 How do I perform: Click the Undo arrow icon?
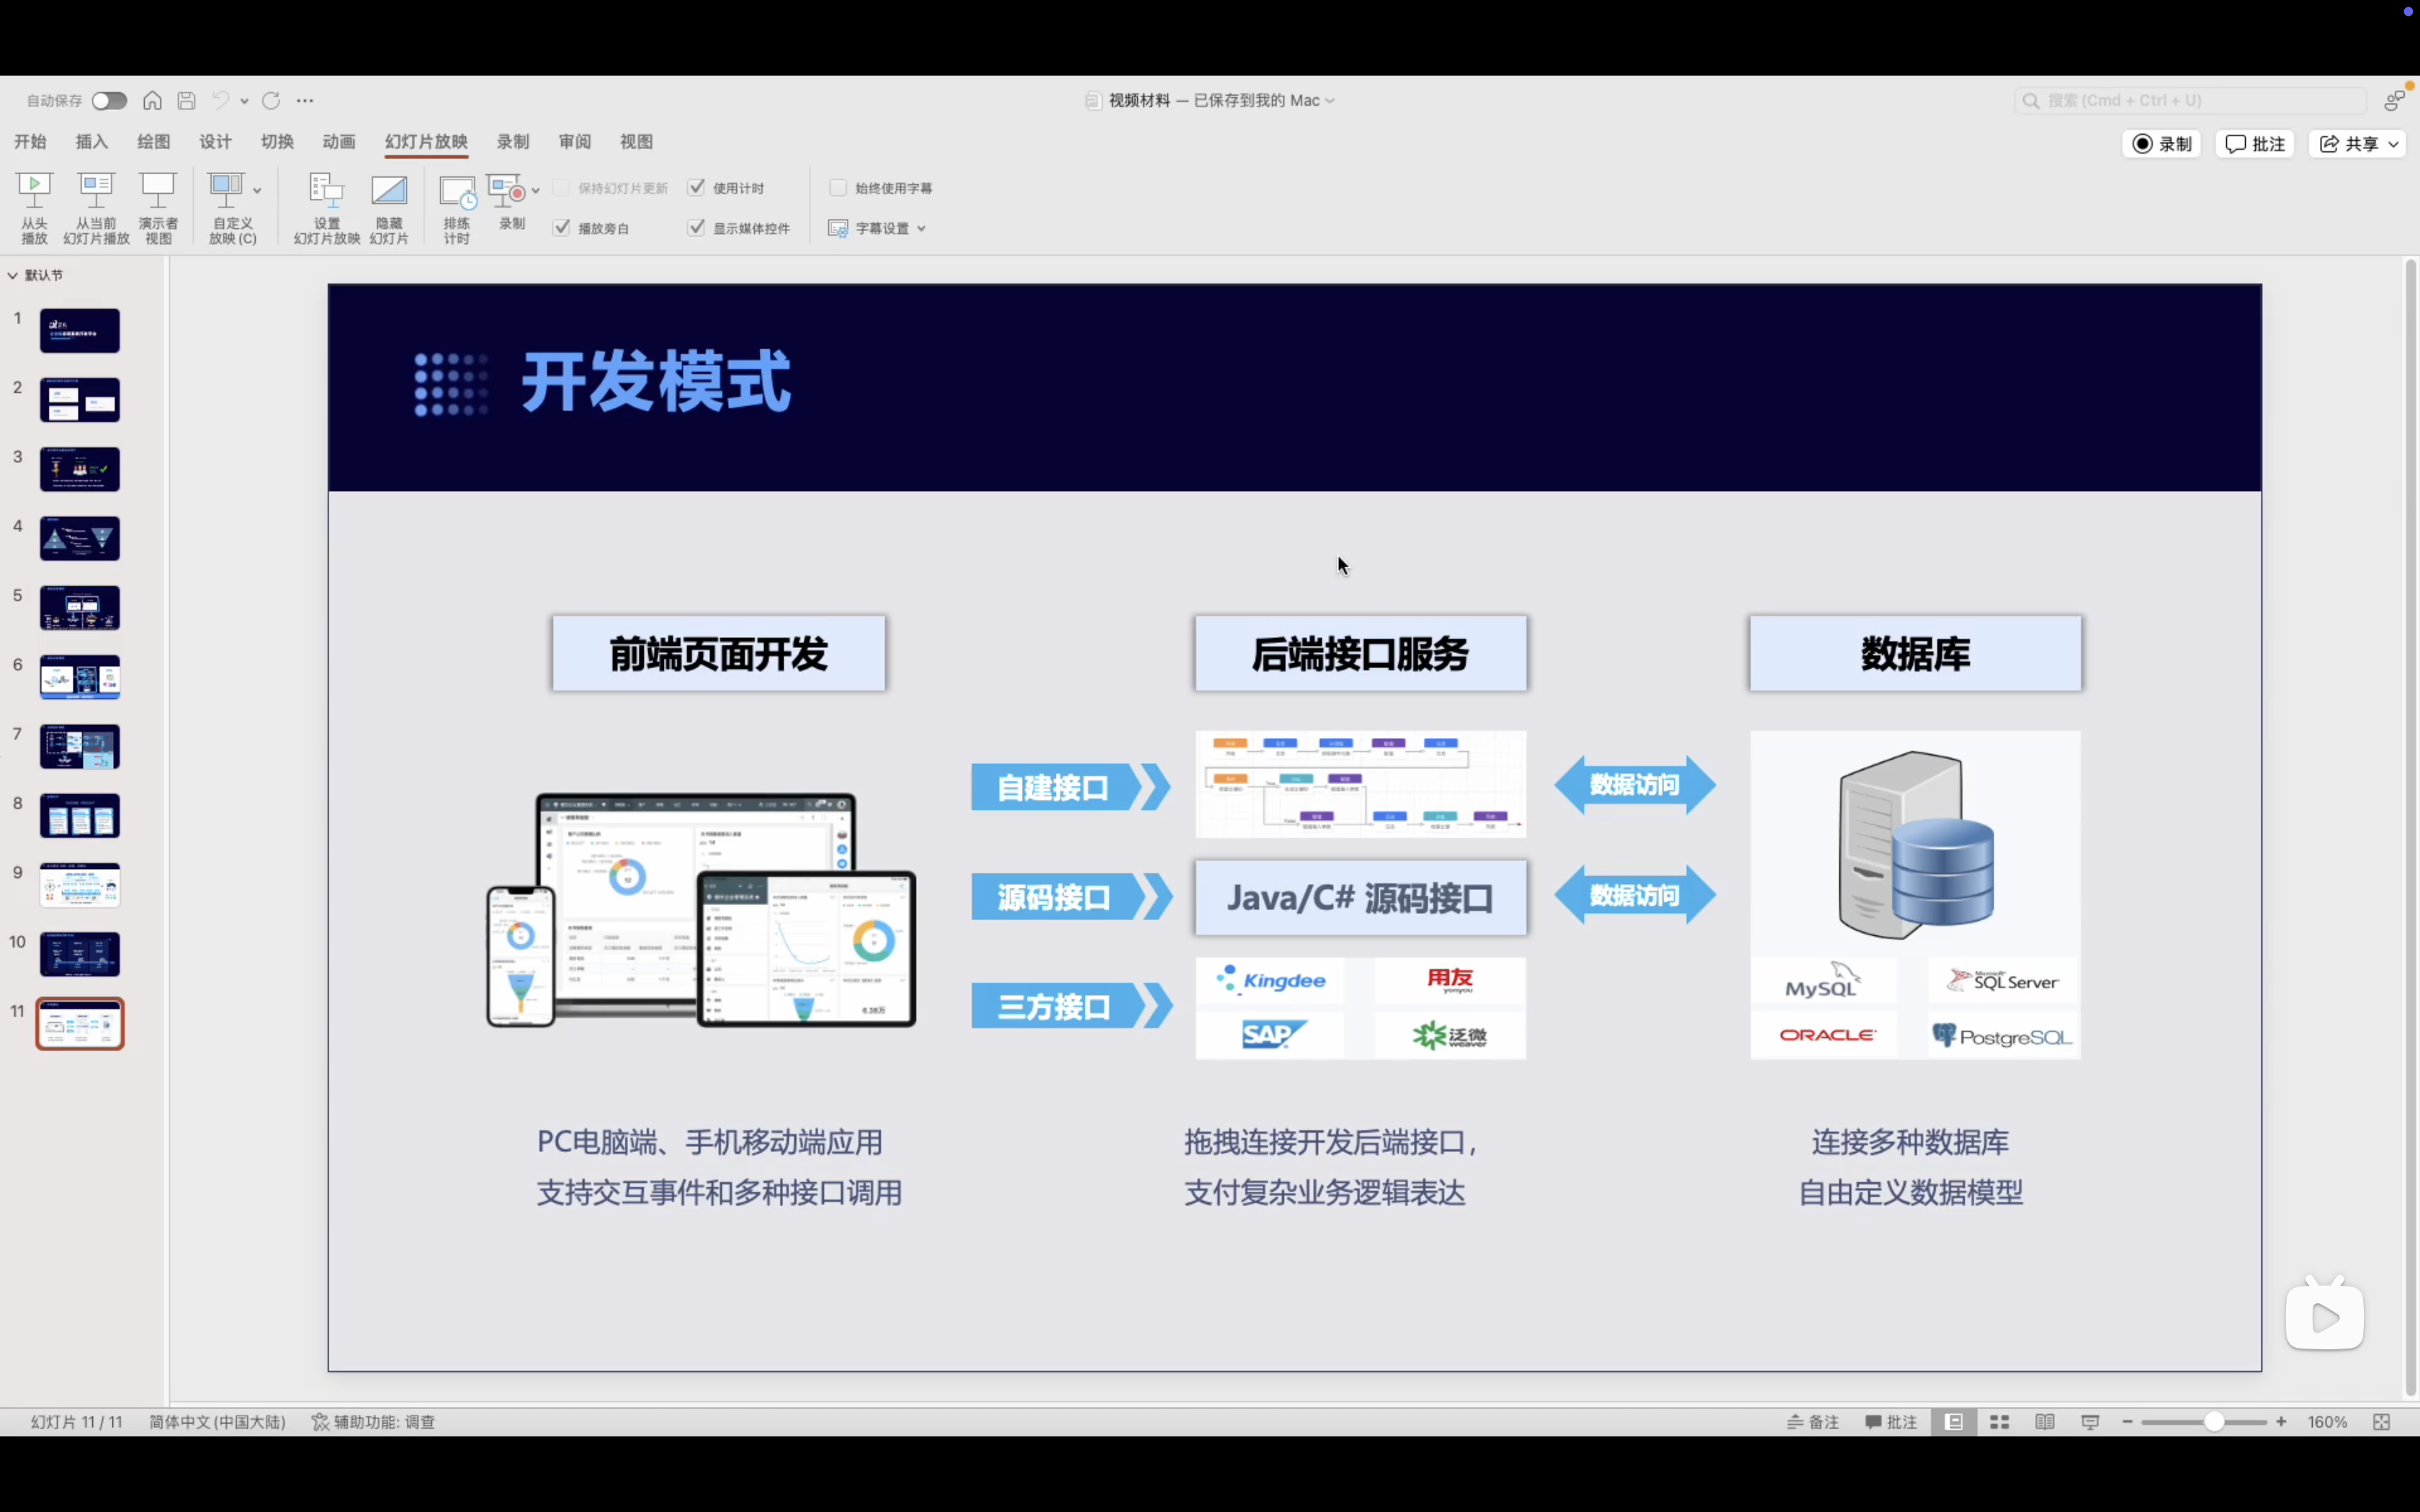(x=221, y=100)
